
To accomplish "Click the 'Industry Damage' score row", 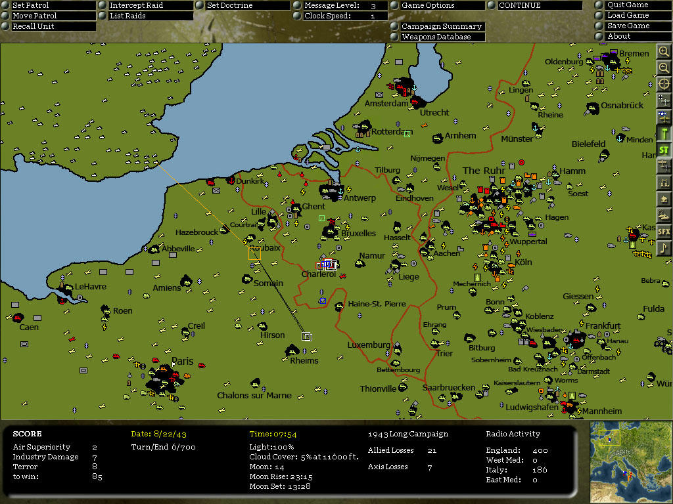I will (x=55, y=457).
